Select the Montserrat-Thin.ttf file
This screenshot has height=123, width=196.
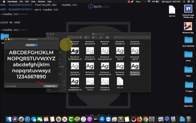[90, 81]
